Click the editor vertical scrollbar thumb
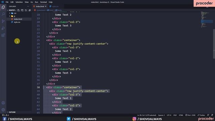 [214, 44]
